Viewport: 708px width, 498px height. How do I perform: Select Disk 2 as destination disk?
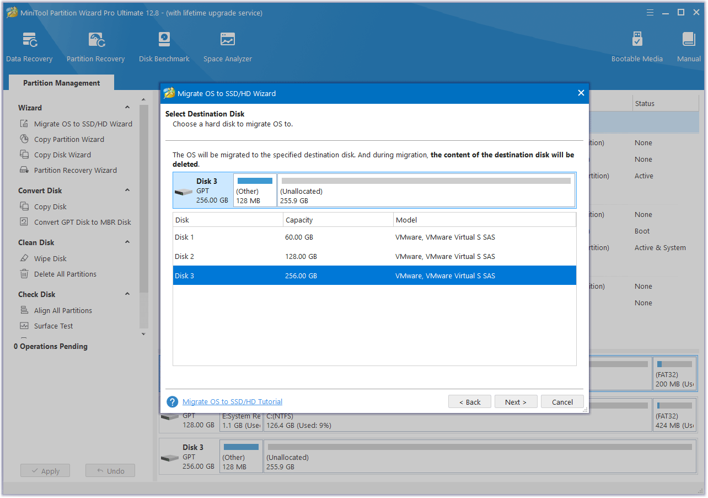pos(374,256)
